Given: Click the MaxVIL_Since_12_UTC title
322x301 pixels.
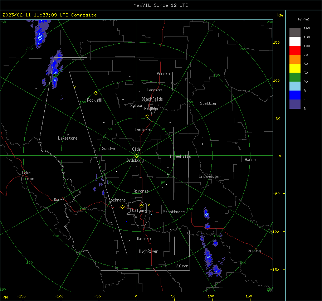Looking at the screenshot, I should click(x=161, y=5).
